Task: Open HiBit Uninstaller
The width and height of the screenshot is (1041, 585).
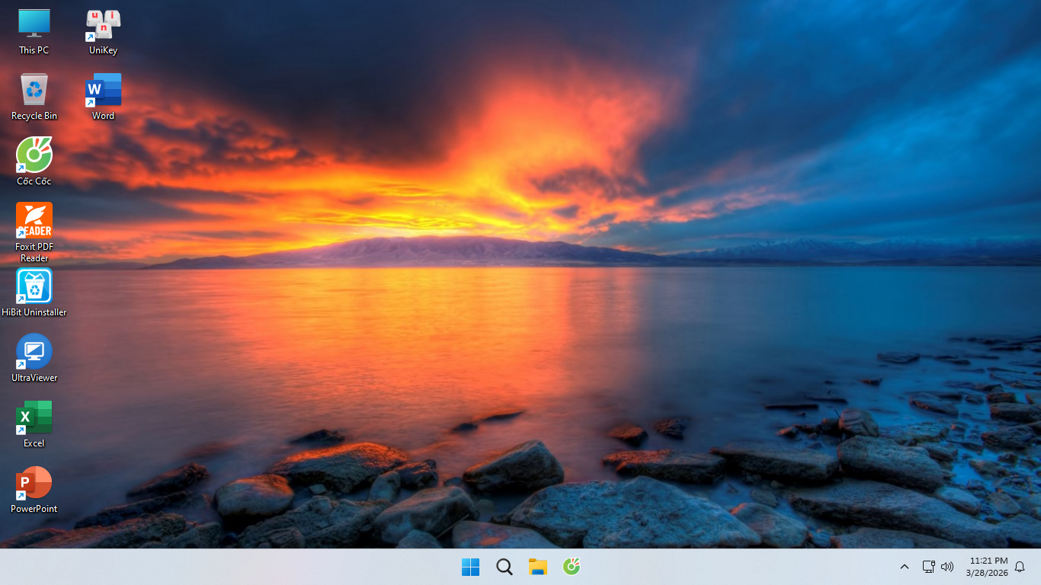Action: tap(34, 286)
